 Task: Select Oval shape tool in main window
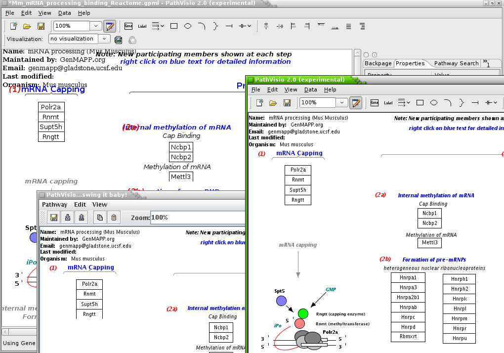(x=188, y=26)
